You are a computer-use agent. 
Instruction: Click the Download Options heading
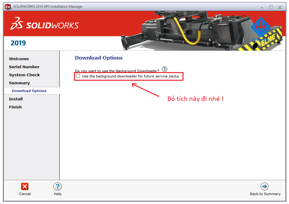[99, 58]
